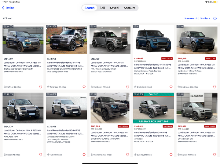Open the Saved tab

[114, 8]
